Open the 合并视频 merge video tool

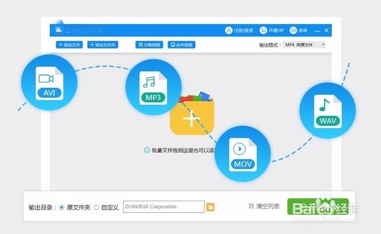[x=181, y=44]
